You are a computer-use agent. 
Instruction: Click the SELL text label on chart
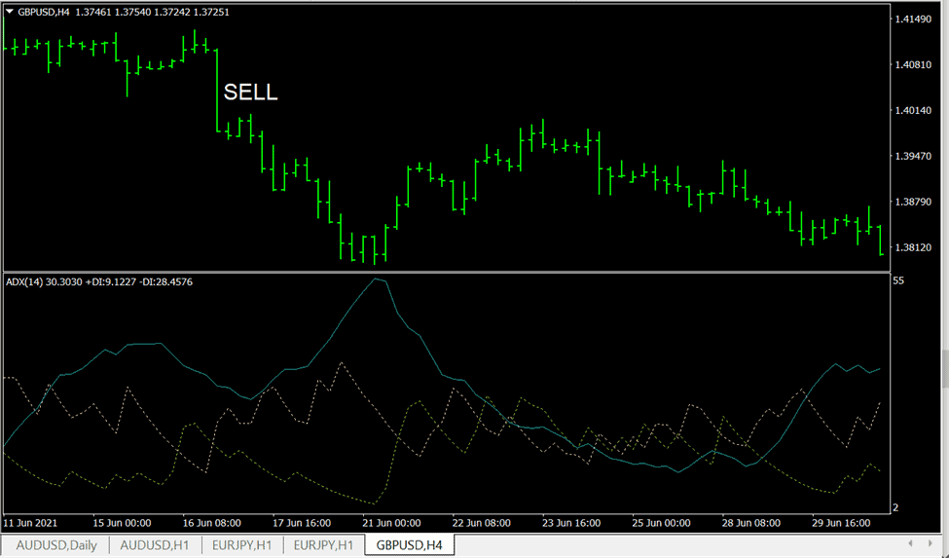point(250,92)
